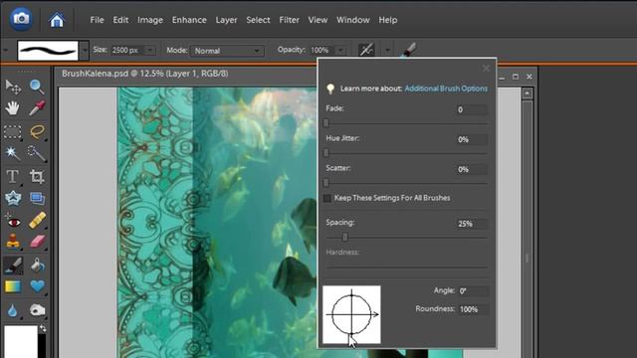Select the Hand tool
This screenshot has width=637, height=358.
coord(13,108)
